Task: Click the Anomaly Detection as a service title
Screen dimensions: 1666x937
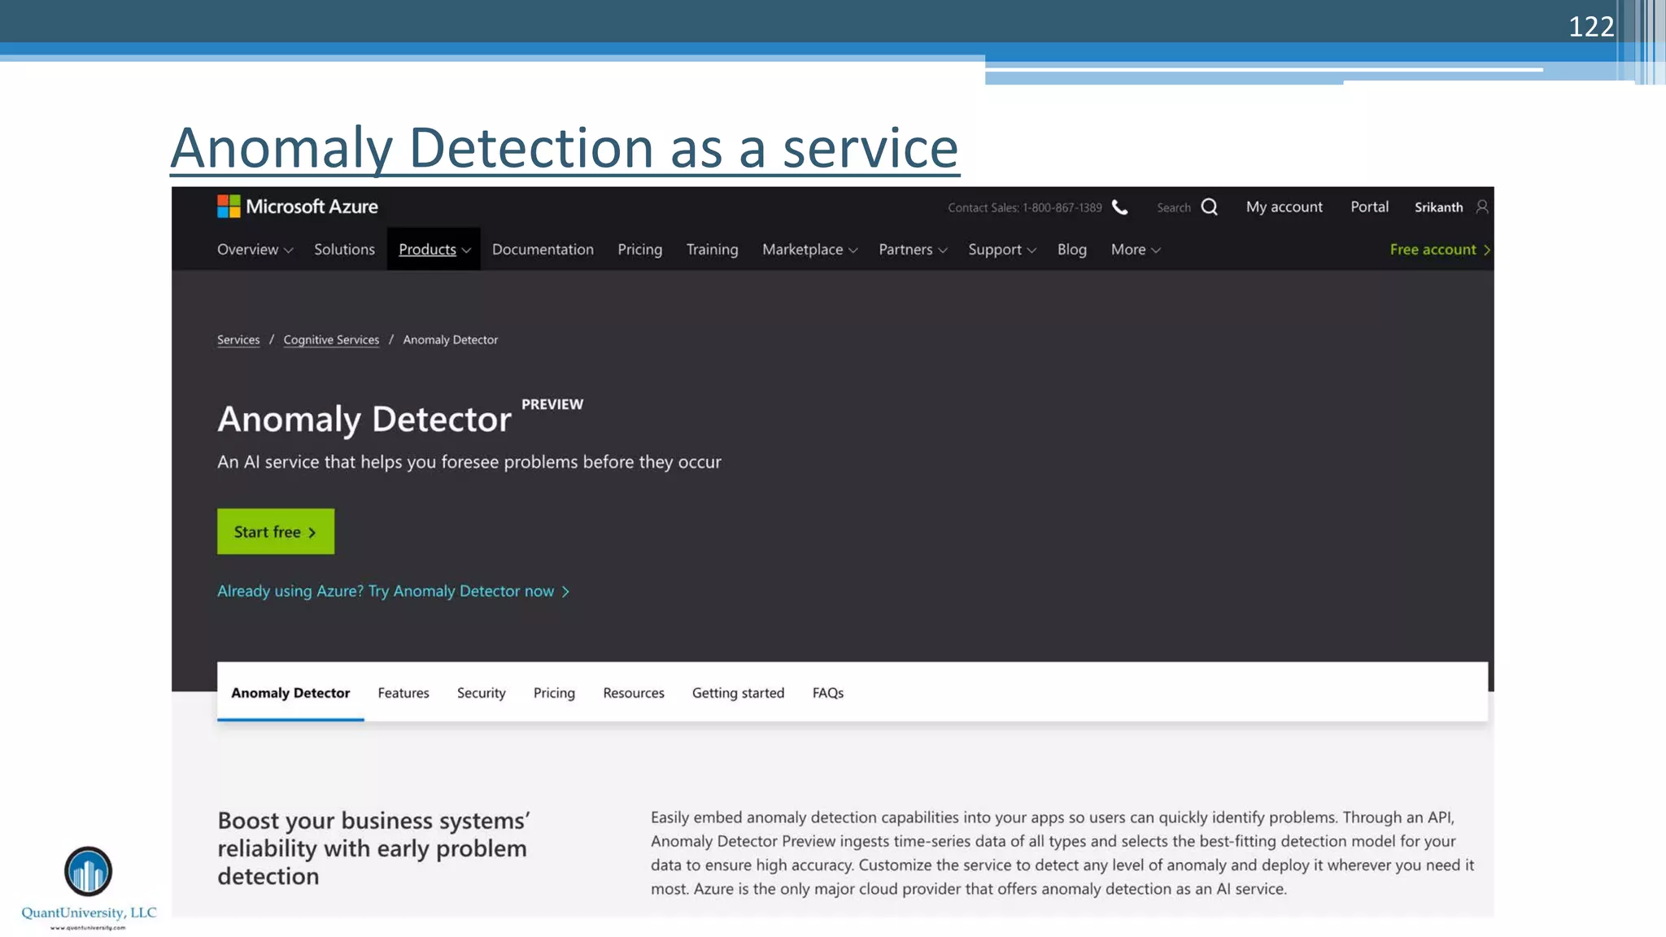Action: pos(565,148)
